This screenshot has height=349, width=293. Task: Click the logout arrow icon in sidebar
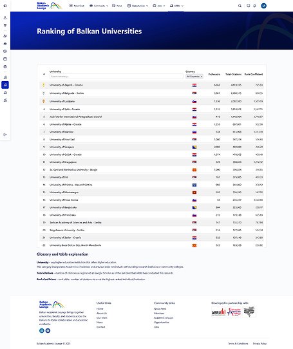[5, 135]
